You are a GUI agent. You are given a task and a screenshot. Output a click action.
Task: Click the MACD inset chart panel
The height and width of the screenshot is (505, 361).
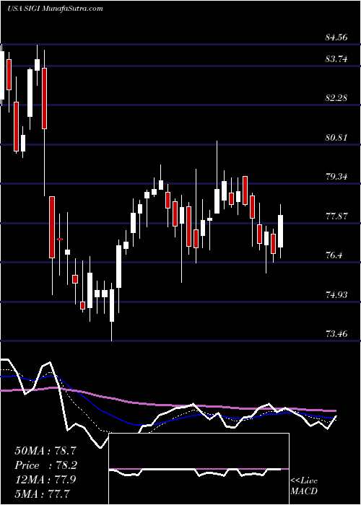pos(199,469)
